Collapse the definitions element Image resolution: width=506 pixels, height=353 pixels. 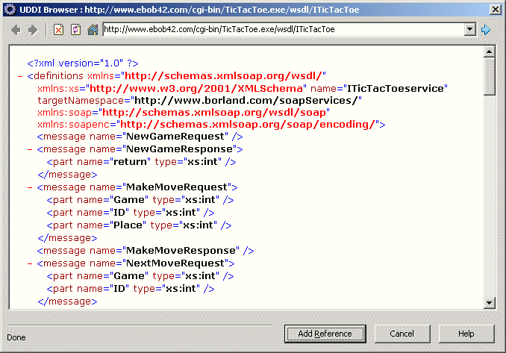[x=20, y=76]
